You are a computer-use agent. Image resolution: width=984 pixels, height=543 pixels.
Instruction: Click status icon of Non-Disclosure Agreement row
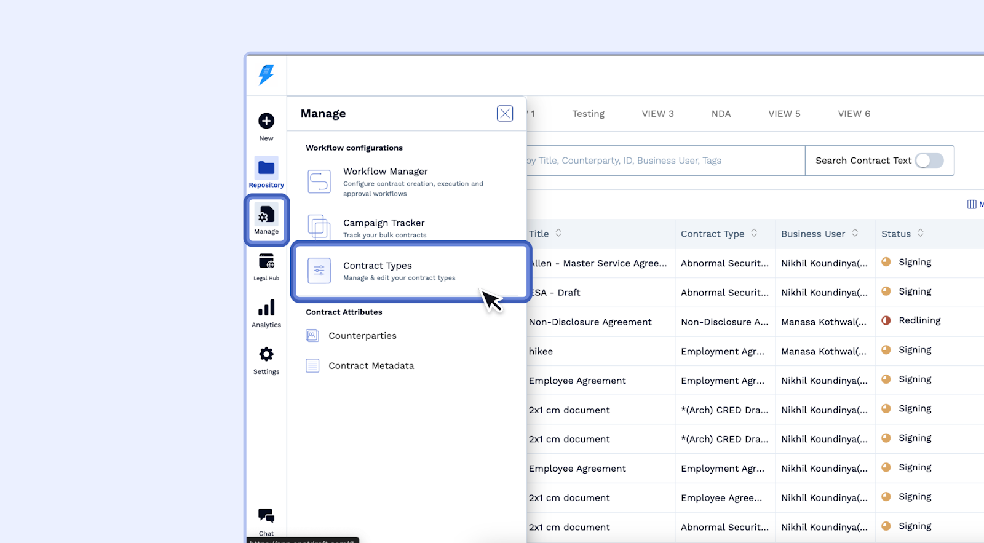click(886, 320)
